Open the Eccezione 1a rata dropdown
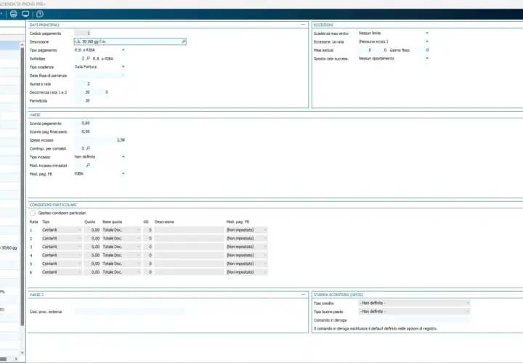 (x=427, y=41)
